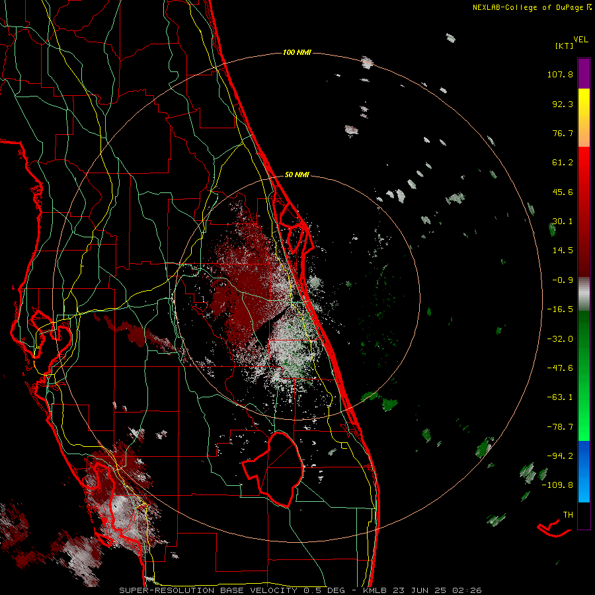Pick the purple segment of the velocity color bar

[x=584, y=73]
